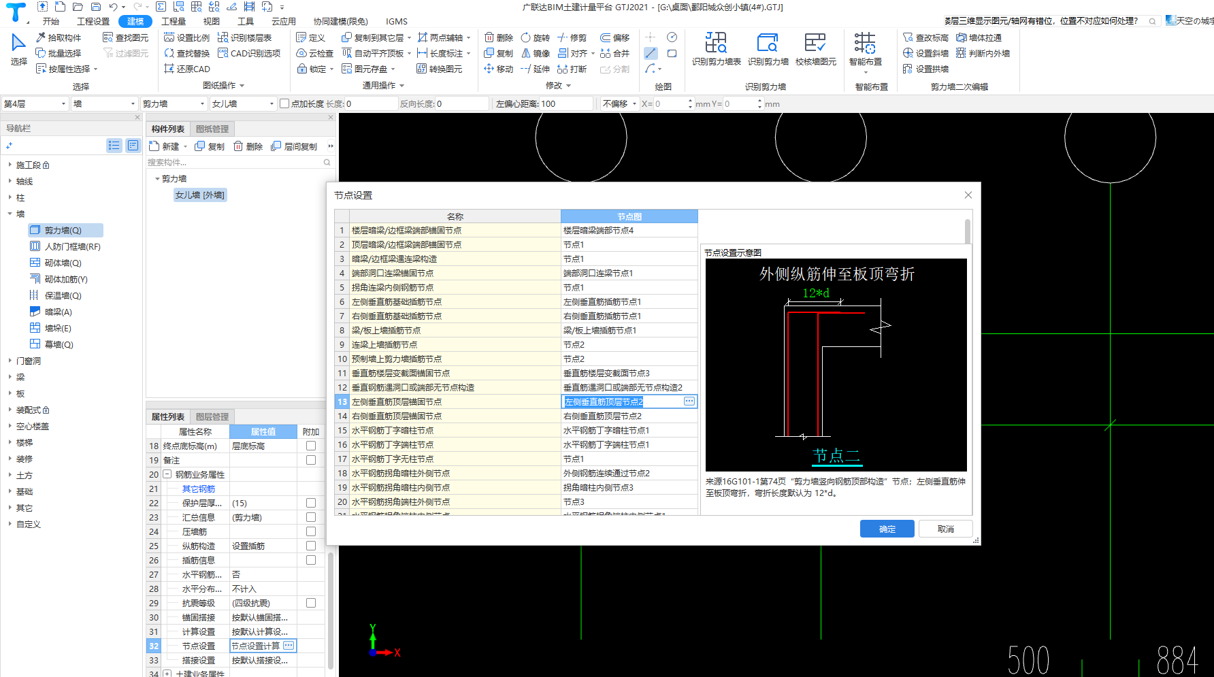Open the 云应用 ribbon tab
Image resolution: width=1214 pixels, height=677 pixels.
pyautogui.click(x=284, y=21)
